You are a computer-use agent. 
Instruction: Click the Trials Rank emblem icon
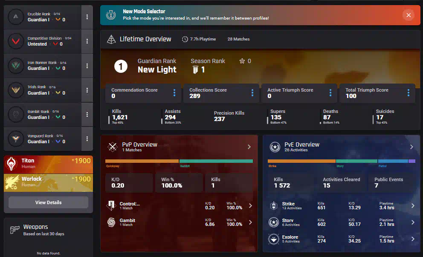pyautogui.click(x=16, y=90)
